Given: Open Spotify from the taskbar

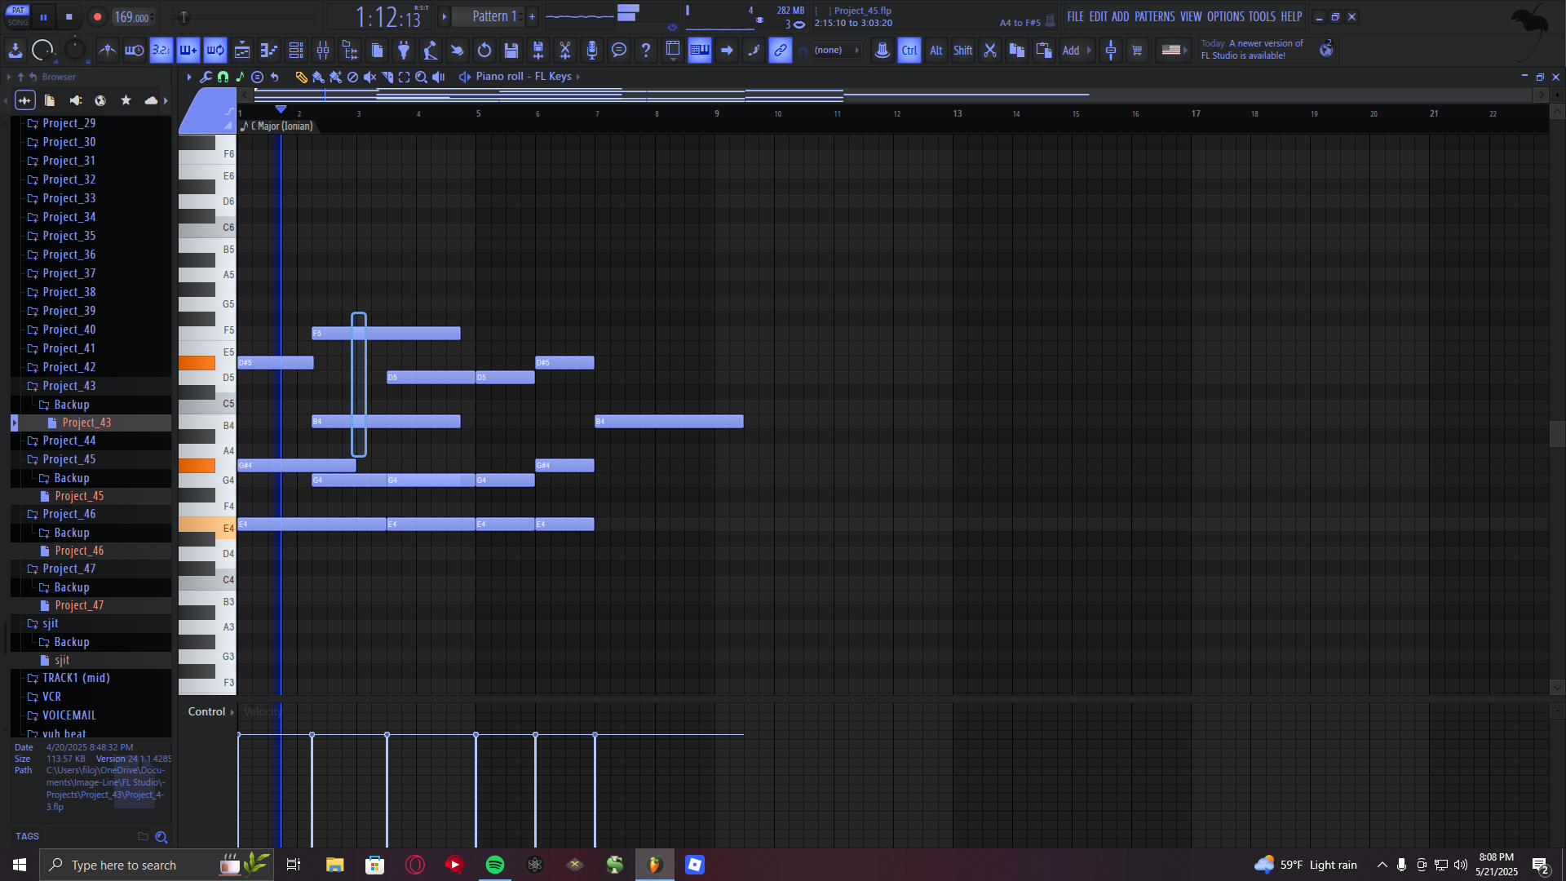Looking at the screenshot, I should (495, 865).
